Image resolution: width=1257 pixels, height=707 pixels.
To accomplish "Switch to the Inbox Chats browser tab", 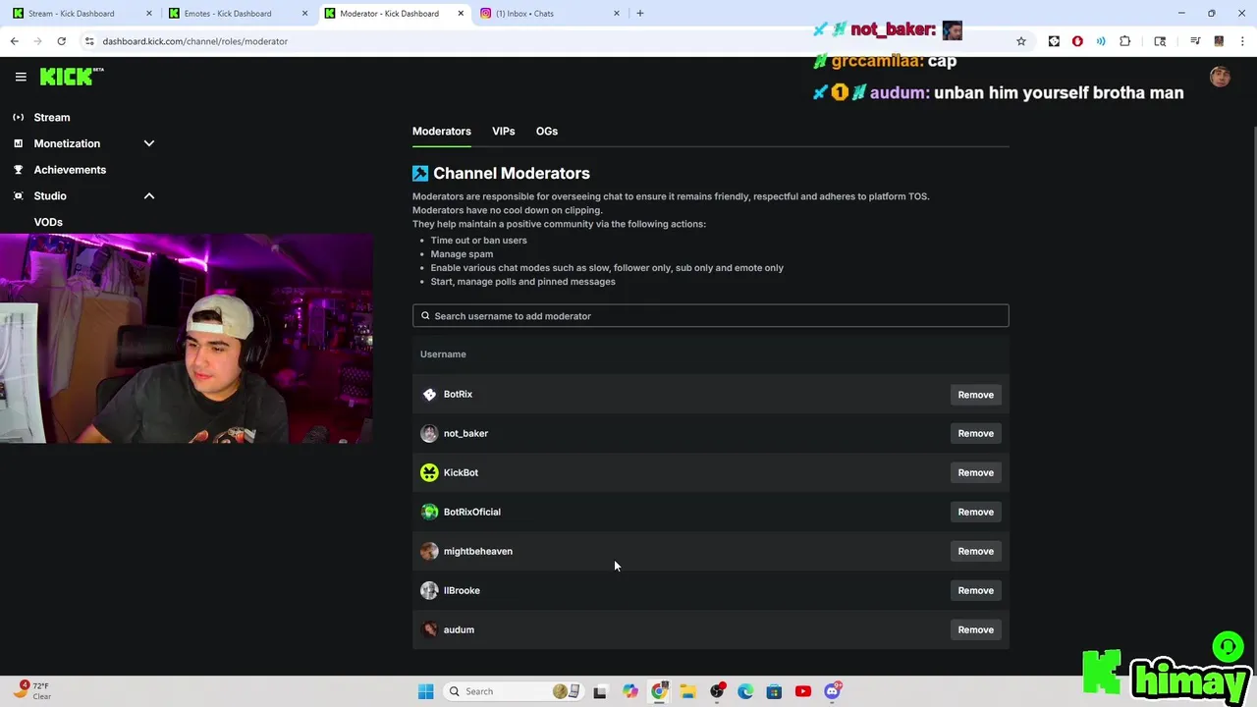I will [550, 13].
